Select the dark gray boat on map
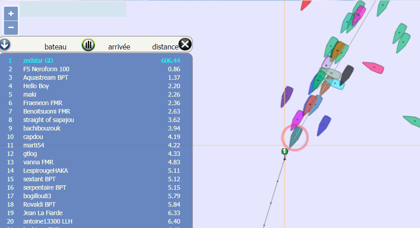Screen dimensions: 420x228 [346, 74]
